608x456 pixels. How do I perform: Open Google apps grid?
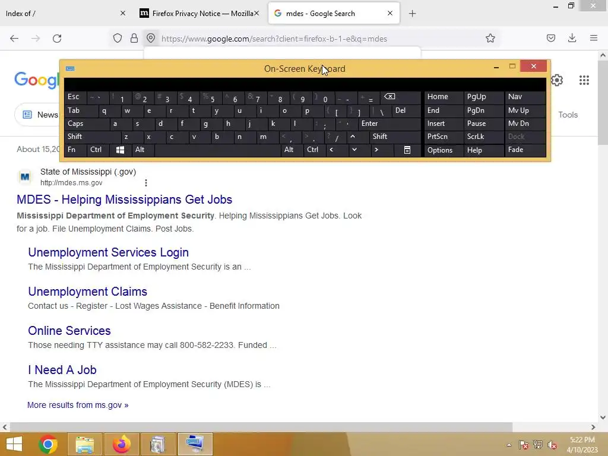584,80
